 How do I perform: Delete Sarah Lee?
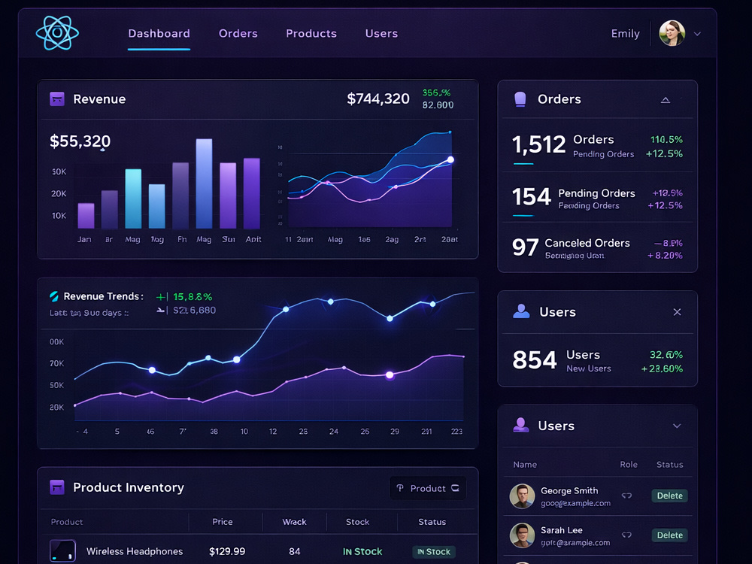669,535
